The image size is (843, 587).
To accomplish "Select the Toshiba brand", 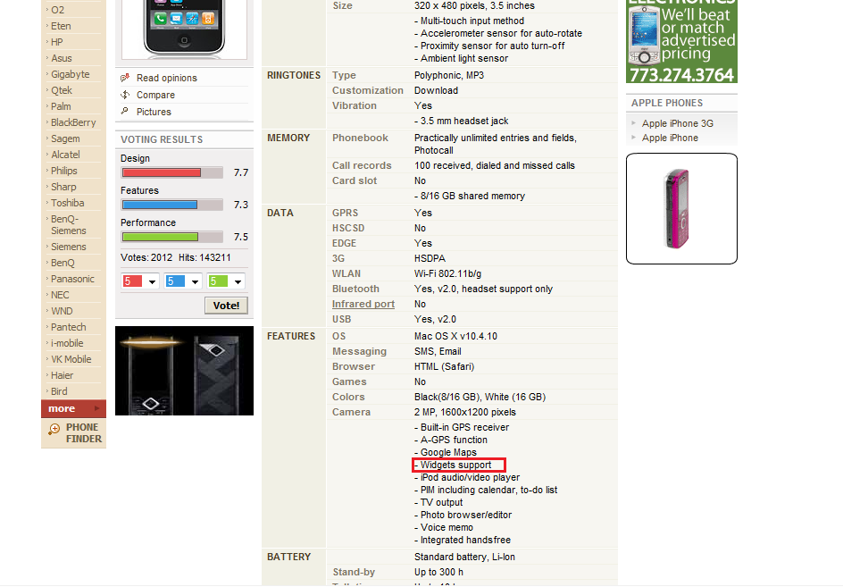I will [x=67, y=204].
